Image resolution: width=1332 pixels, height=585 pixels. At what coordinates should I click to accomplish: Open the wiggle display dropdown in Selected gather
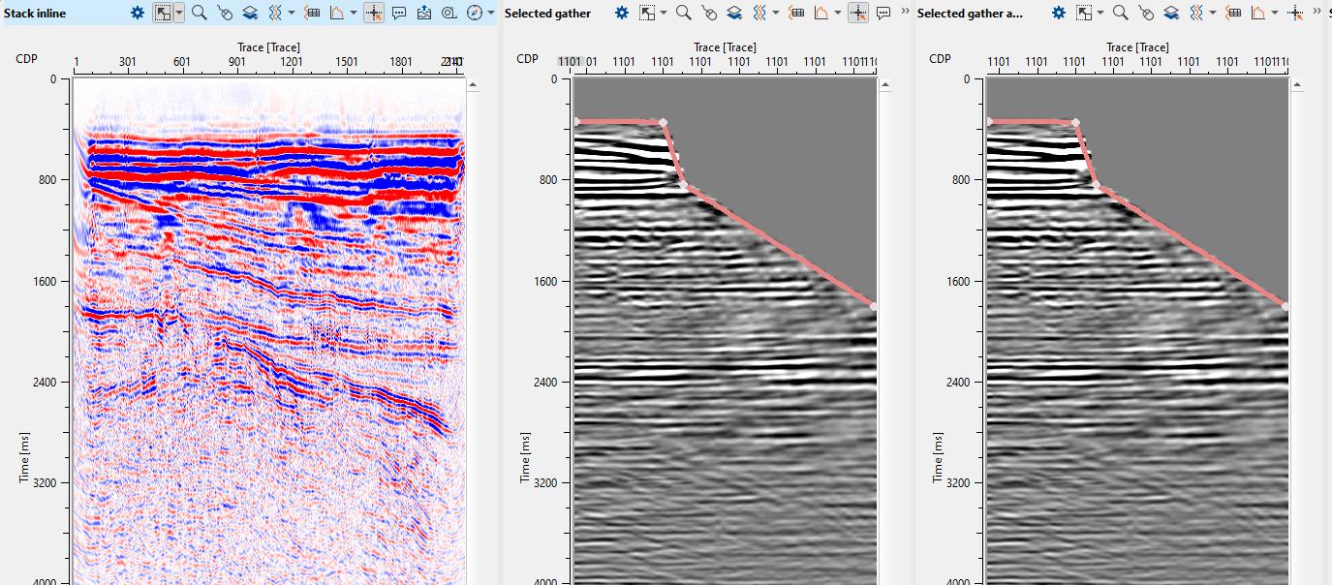coord(776,13)
